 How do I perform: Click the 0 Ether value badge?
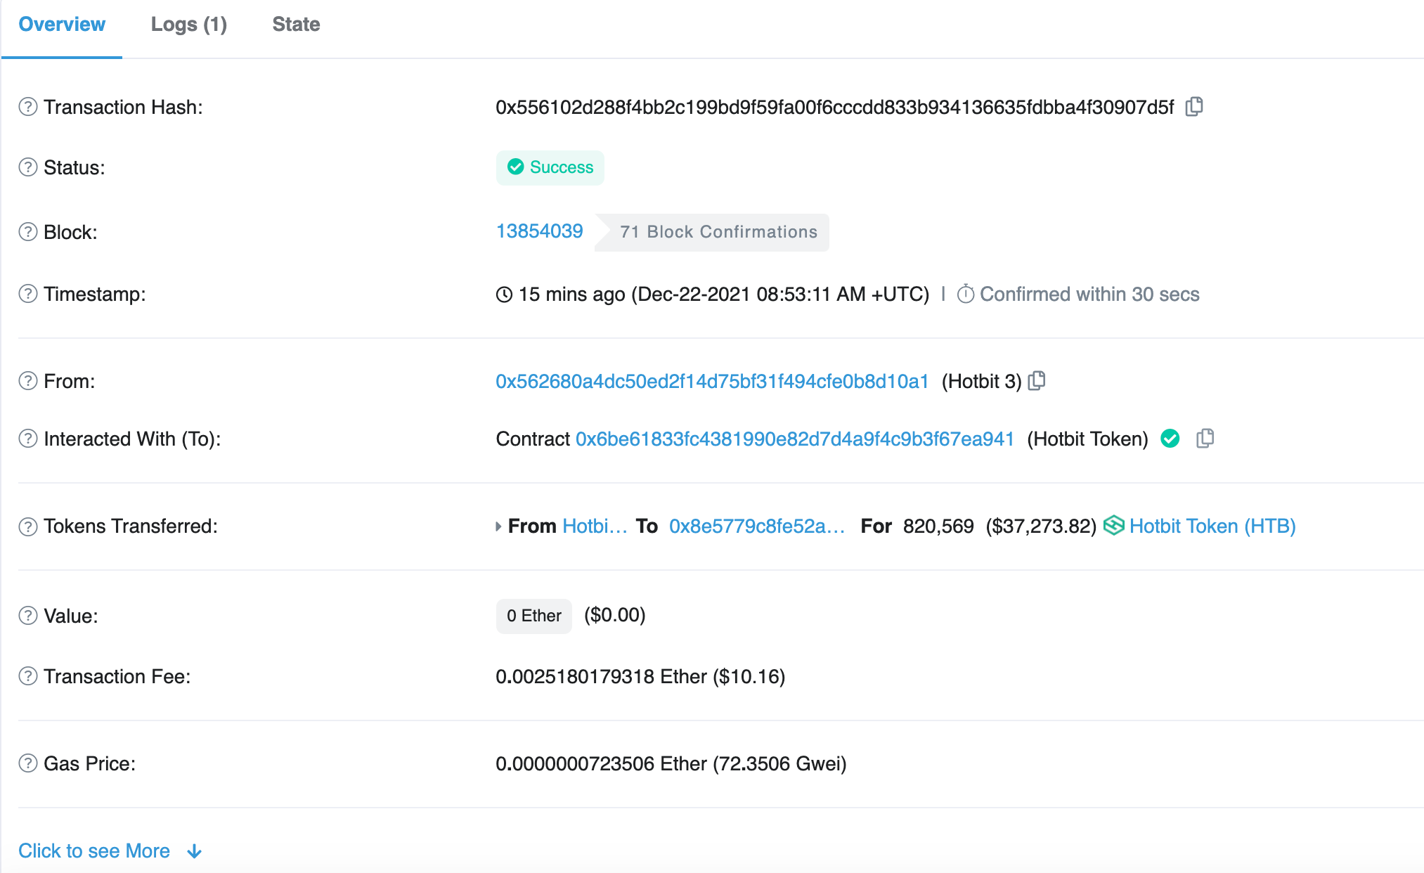(533, 616)
